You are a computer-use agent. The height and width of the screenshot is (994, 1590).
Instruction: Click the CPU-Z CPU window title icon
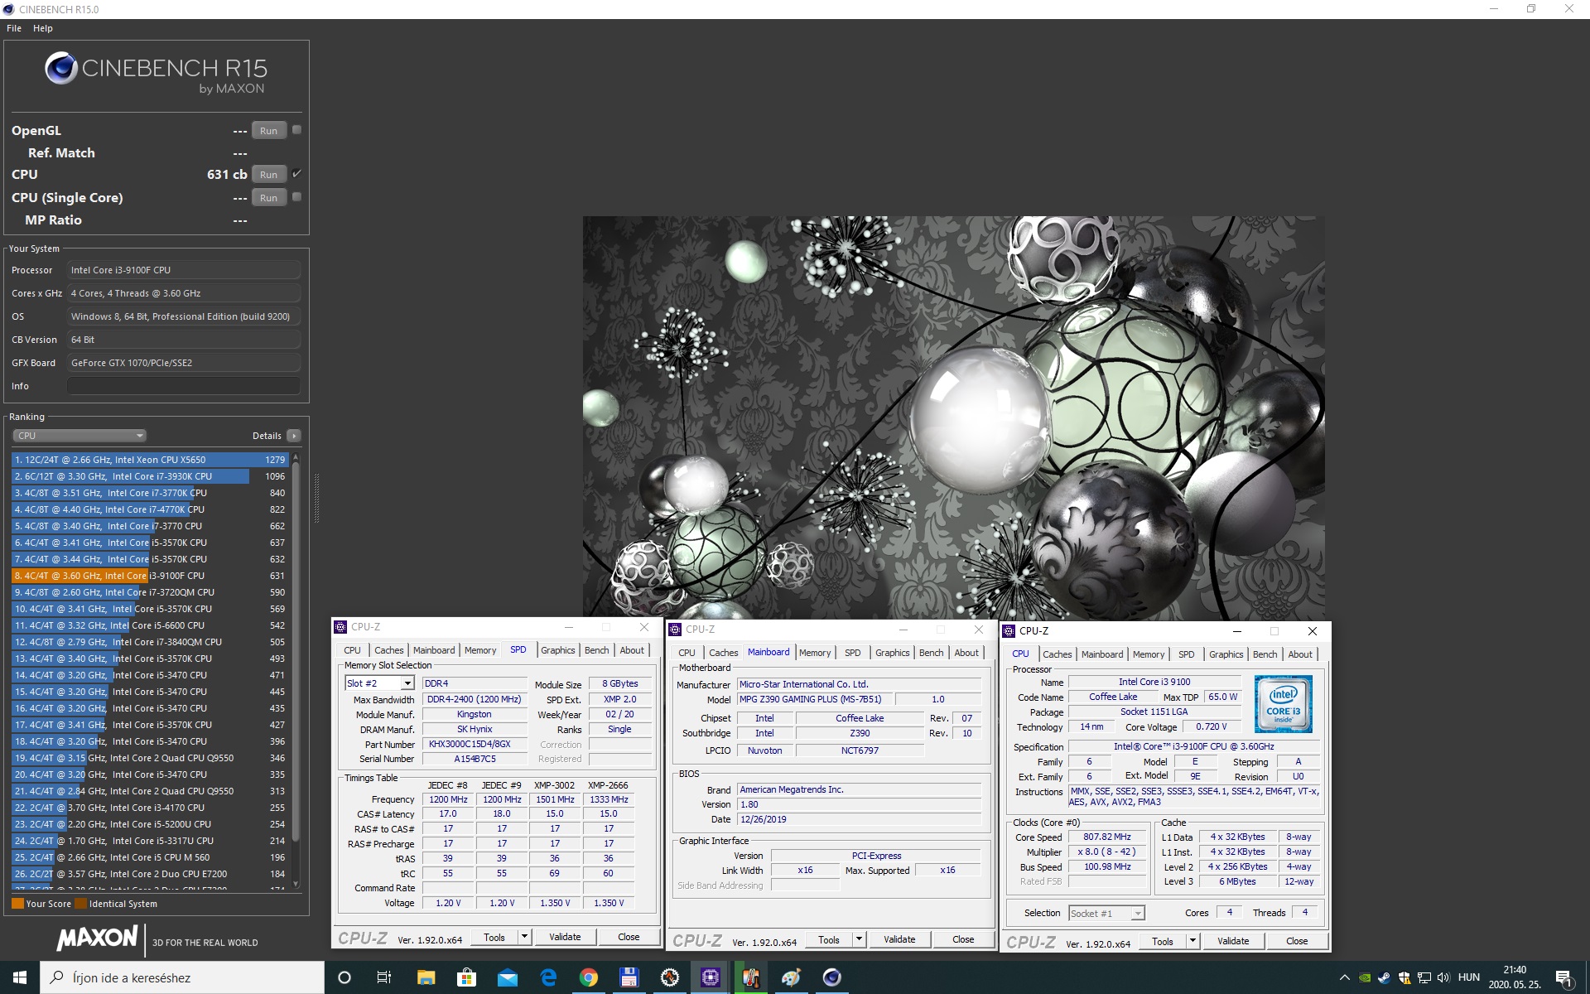click(1009, 631)
